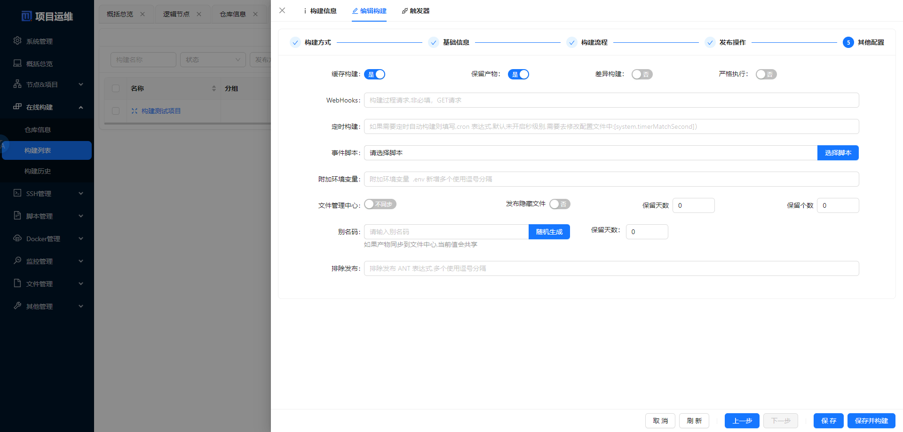The width and height of the screenshot is (903, 432).
Task: Select the 监控管理 sidebar icon
Action: (17, 261)
